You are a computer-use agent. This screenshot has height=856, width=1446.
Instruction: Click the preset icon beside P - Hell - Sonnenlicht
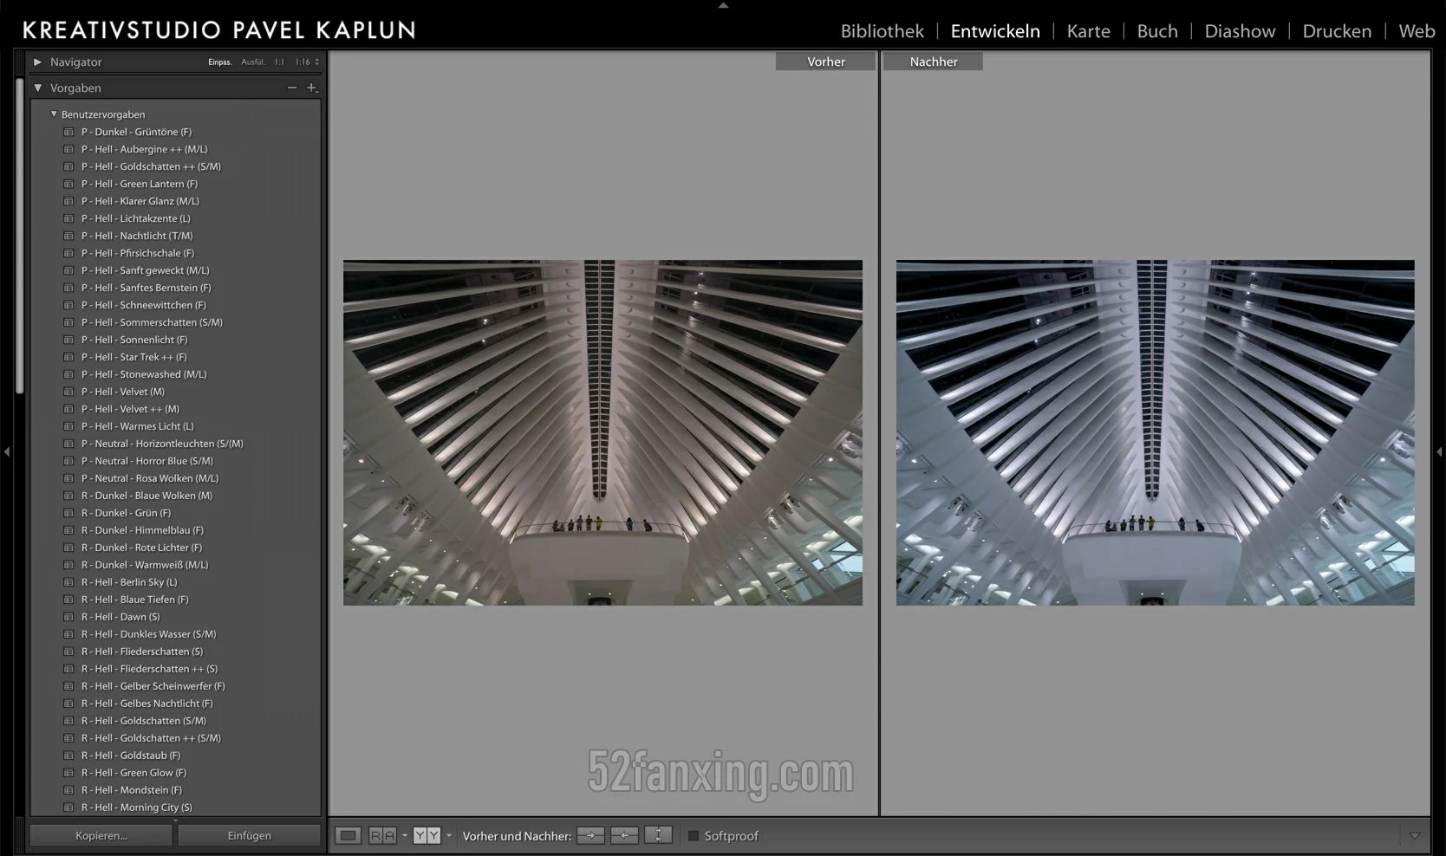[68, 340]
